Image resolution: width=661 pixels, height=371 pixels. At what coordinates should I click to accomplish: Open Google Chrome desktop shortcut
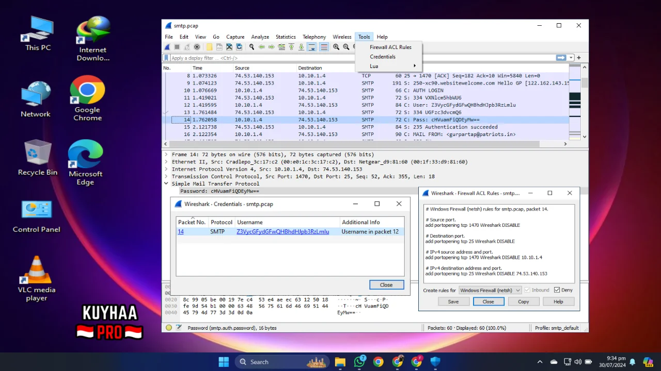(87, 98)
